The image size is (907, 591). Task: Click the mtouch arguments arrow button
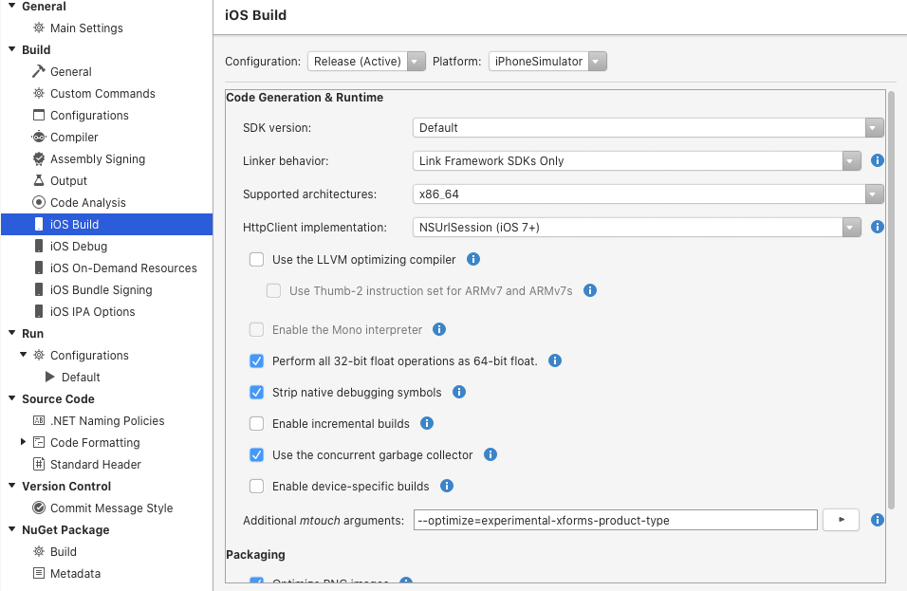coord(842,520)
